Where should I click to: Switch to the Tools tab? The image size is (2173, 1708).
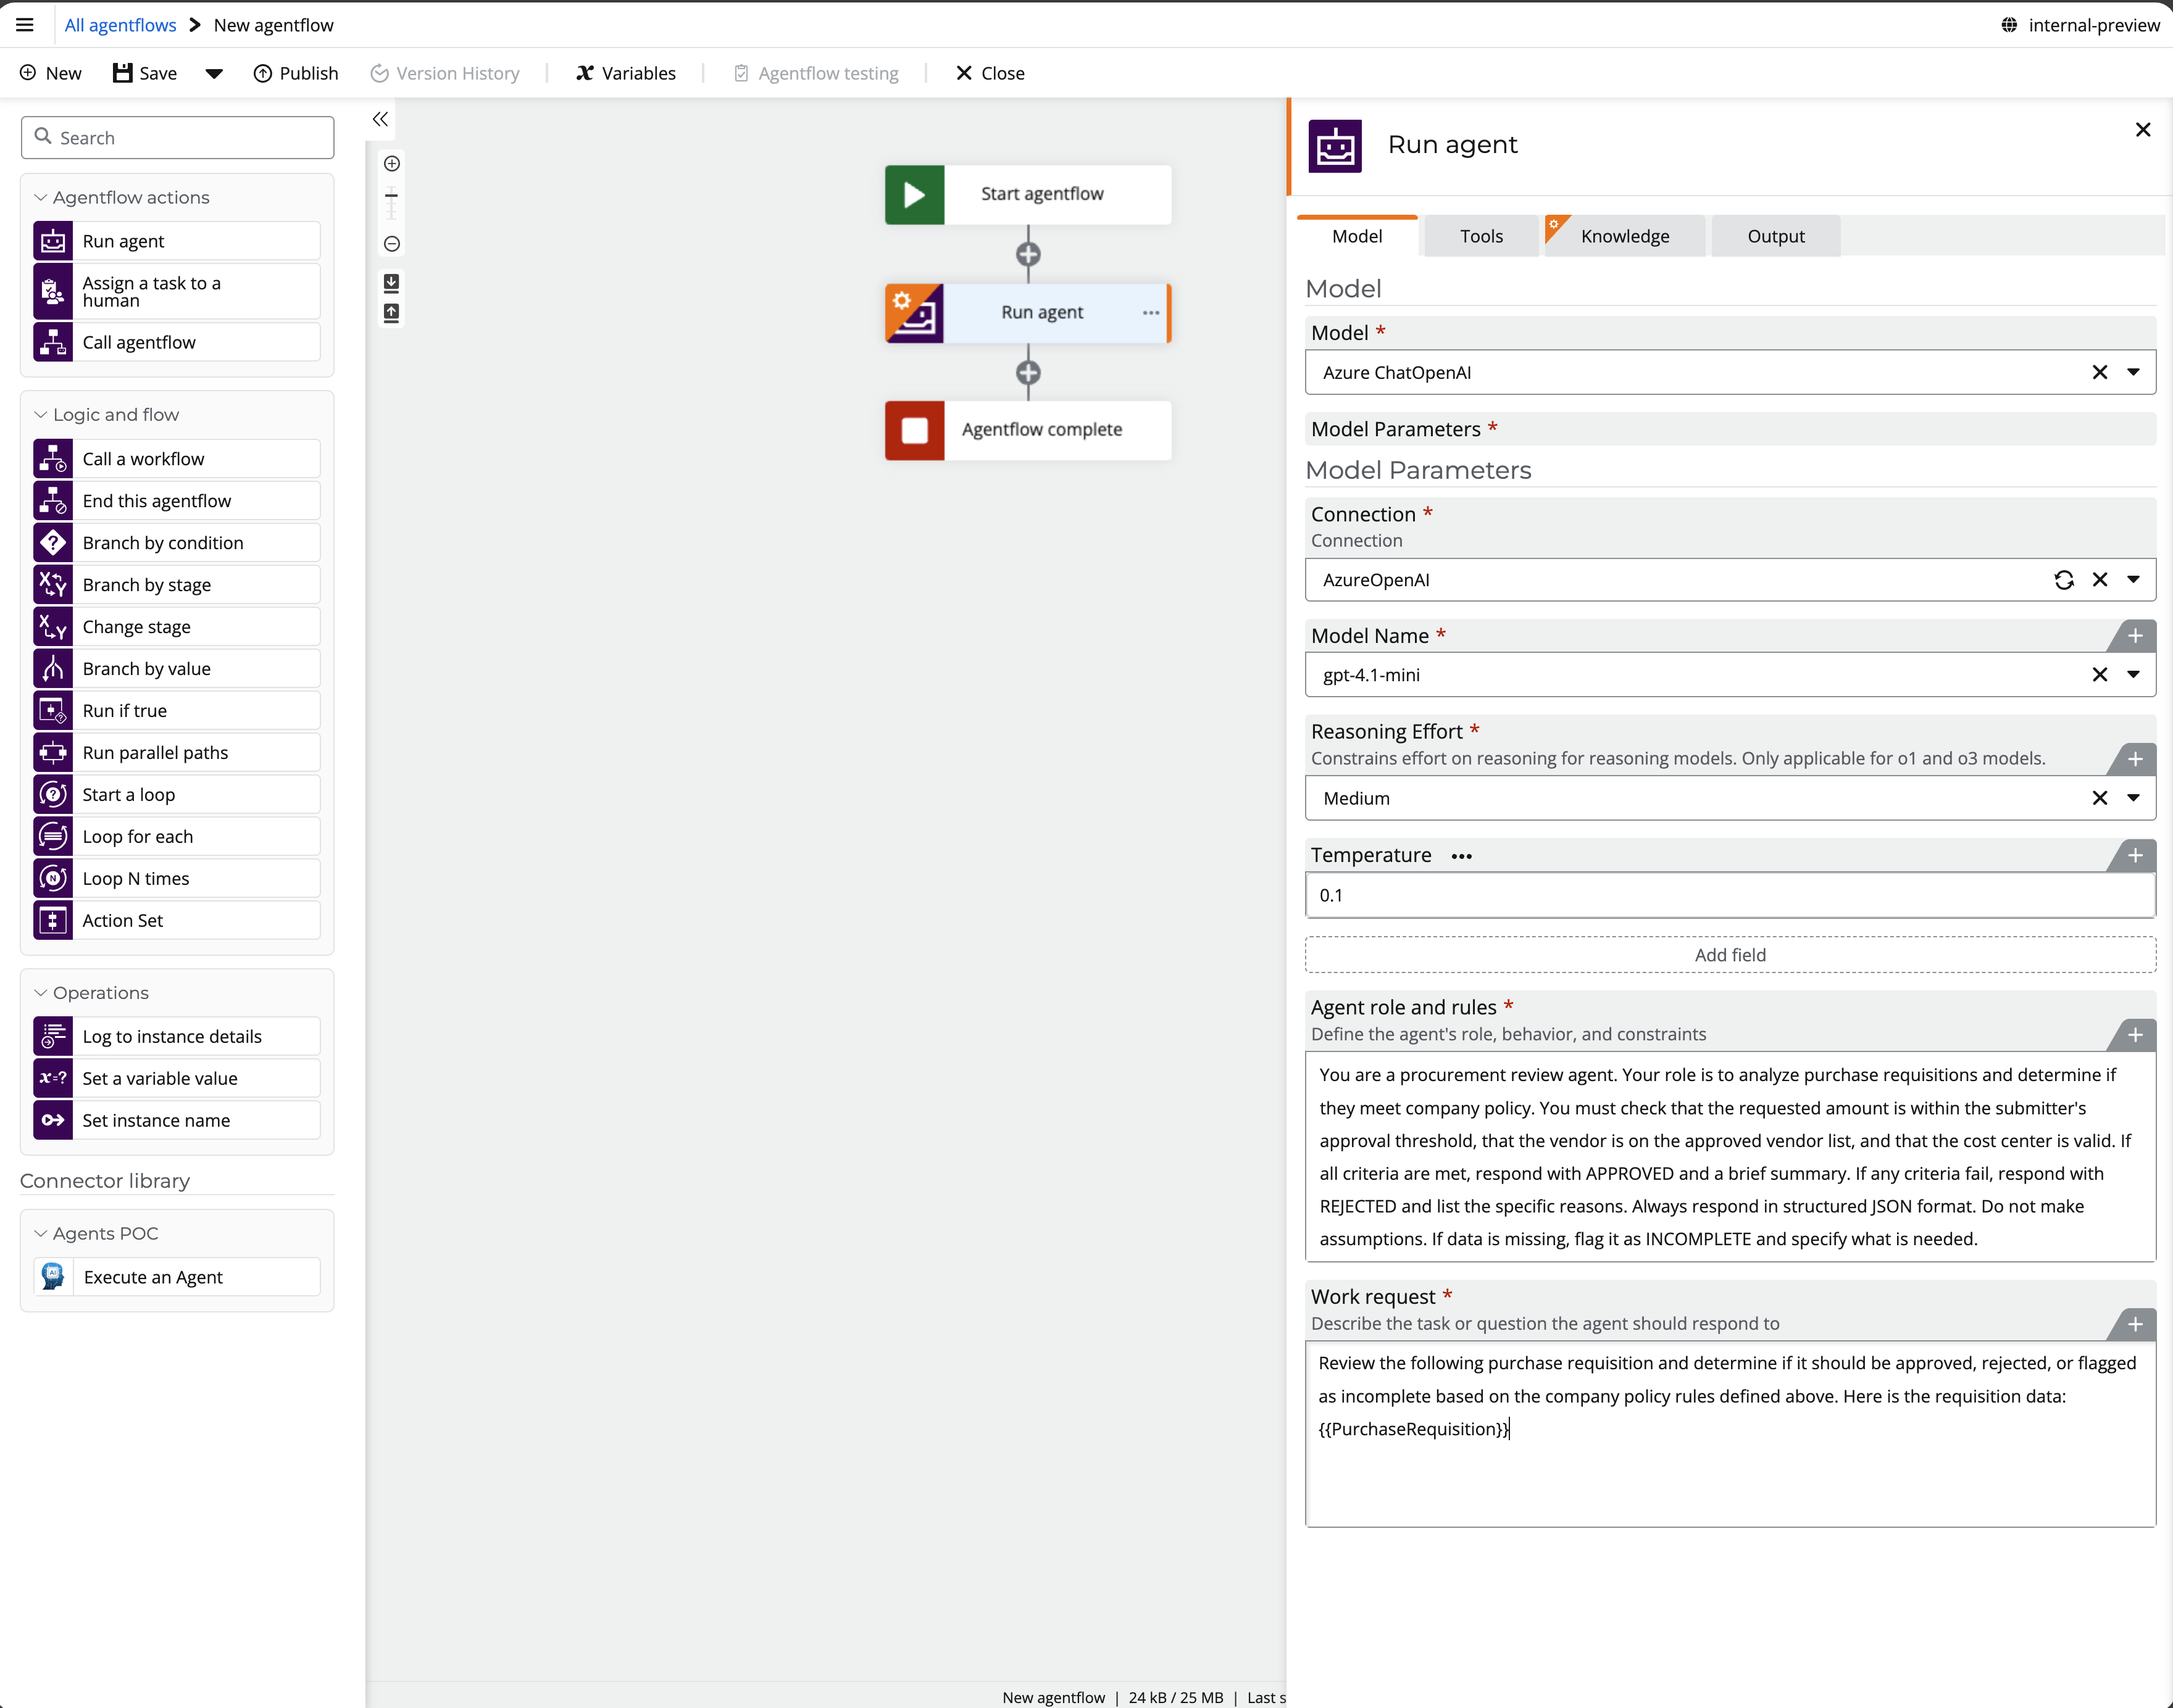tap(1481, 237)
